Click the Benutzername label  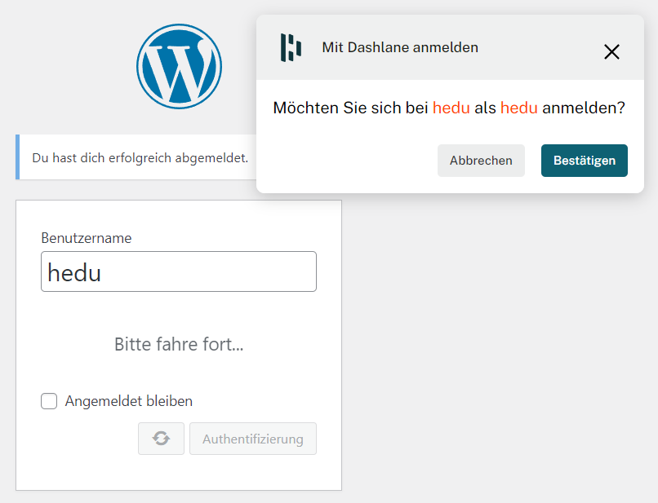87,238
